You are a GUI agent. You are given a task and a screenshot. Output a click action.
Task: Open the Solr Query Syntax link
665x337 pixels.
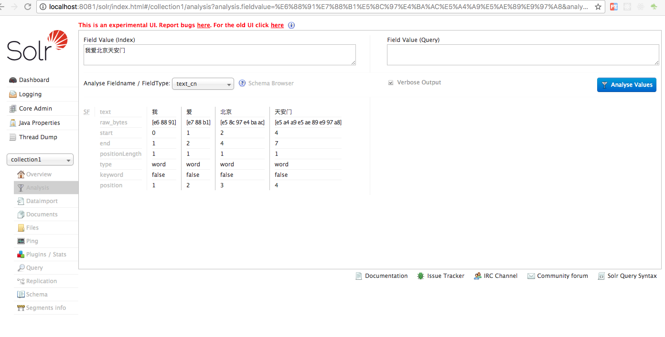632,276
